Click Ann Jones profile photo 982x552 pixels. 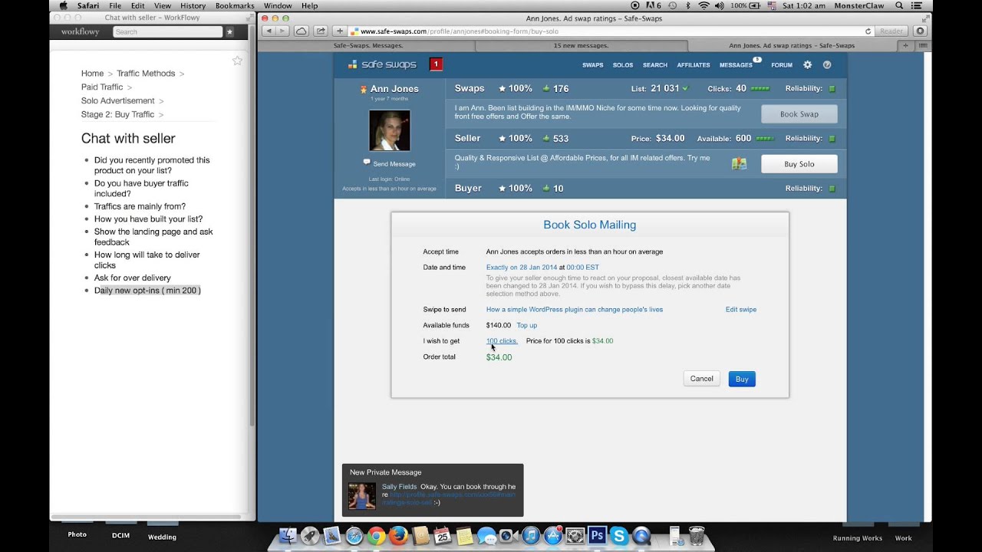click(x=390, y=130)
